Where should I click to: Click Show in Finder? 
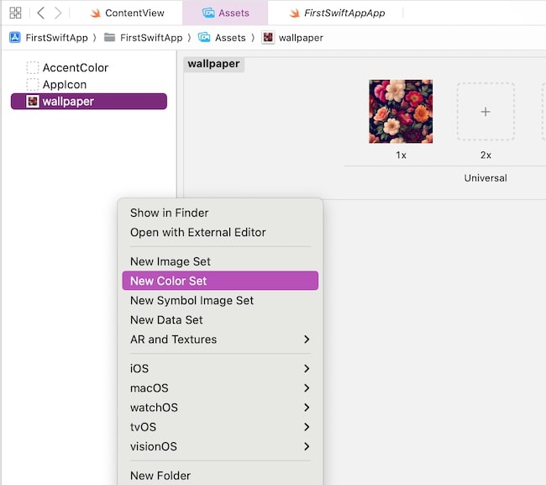170,213
